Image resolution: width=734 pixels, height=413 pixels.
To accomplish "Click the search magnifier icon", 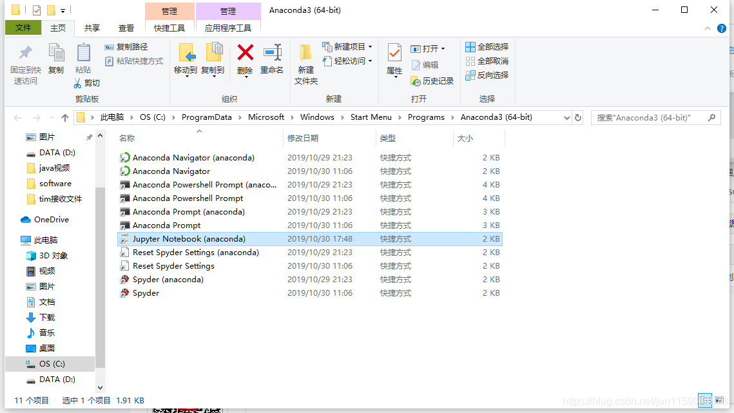I will coord(711,117).
